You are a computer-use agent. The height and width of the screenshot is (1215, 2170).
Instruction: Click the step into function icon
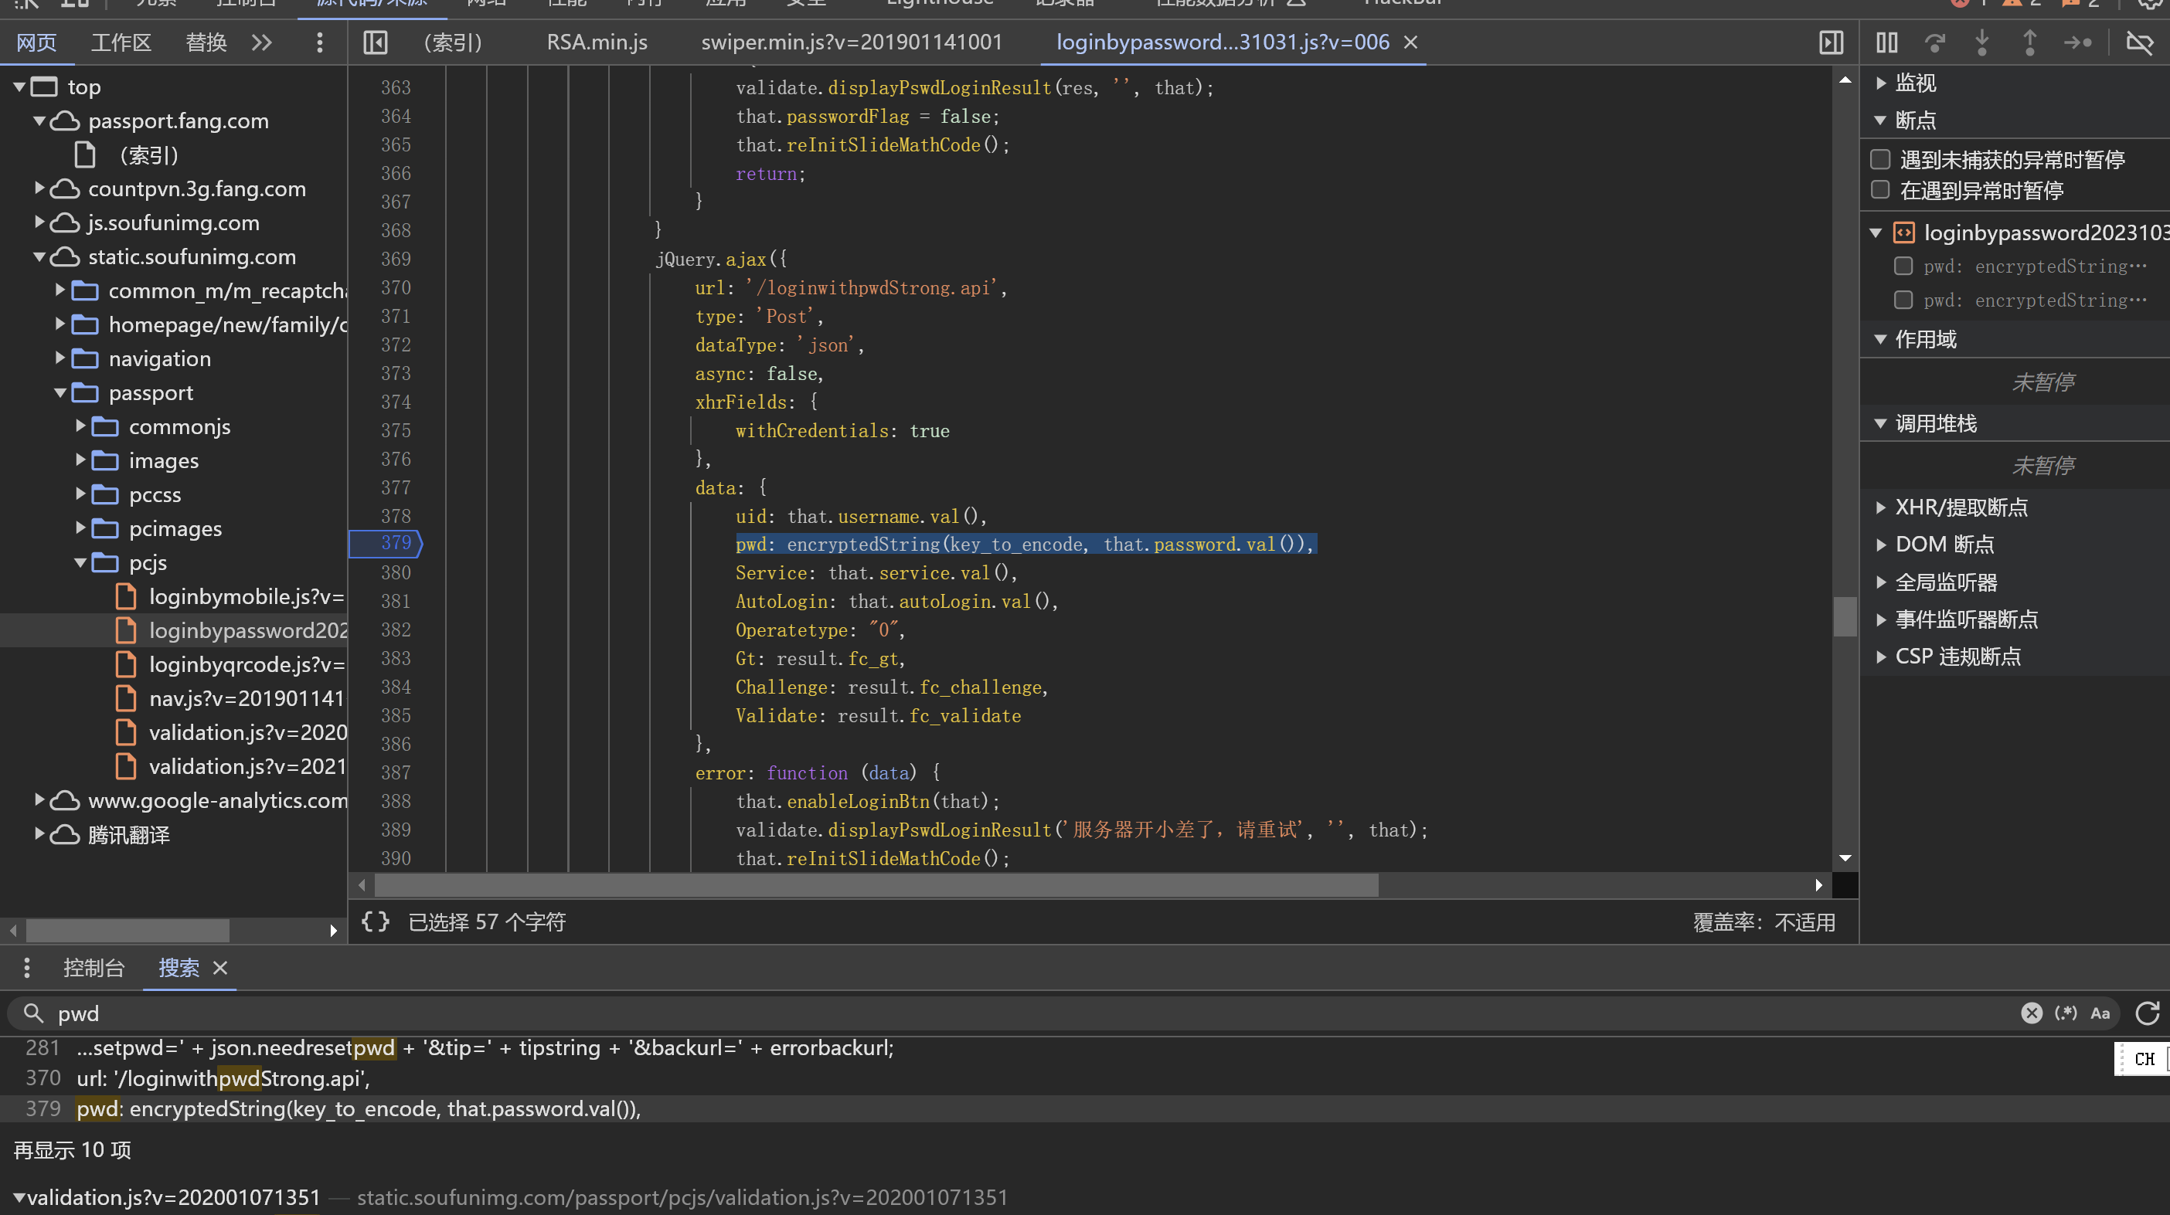tap(1982, 42)
